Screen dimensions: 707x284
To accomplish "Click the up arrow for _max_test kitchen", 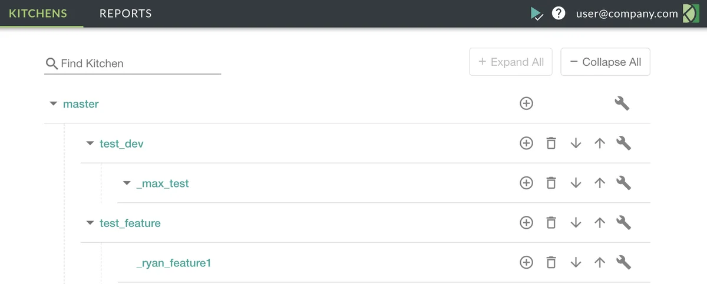I will tap(600, 183).
